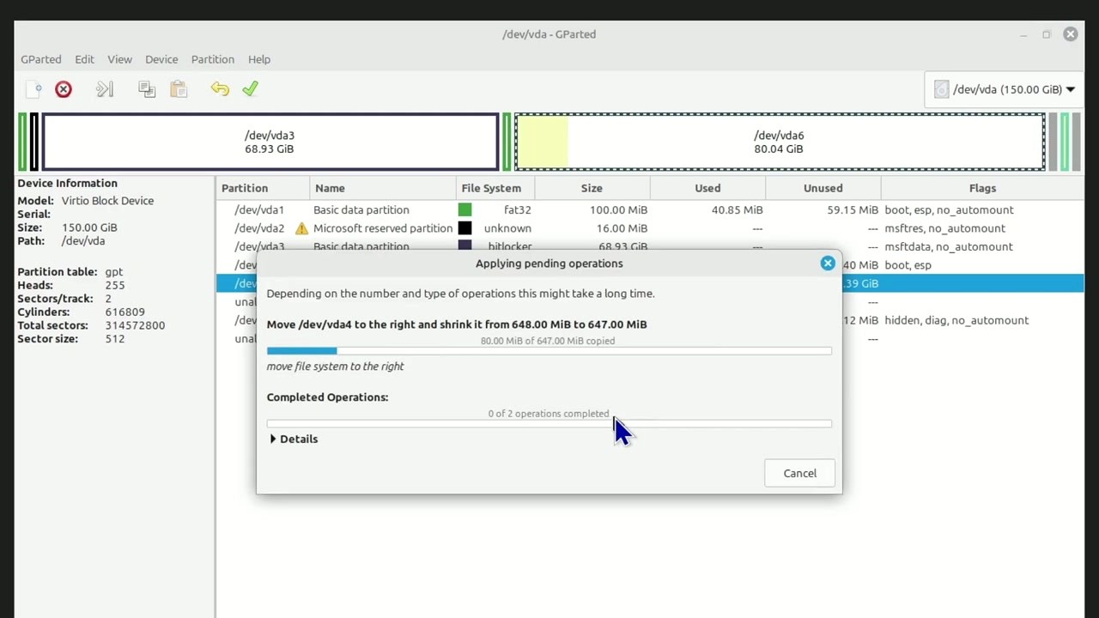This screenshot has width=1099, height=618.
Task: Click the Copy partition icon
Action: click(x=146, y=88)
